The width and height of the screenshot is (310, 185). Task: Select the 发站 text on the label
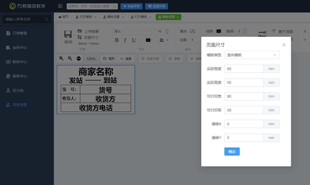click(x=76, y=81)
